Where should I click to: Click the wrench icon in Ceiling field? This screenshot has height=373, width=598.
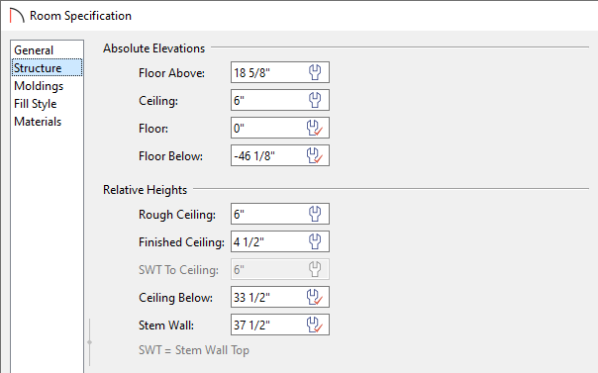pos(315,100)
